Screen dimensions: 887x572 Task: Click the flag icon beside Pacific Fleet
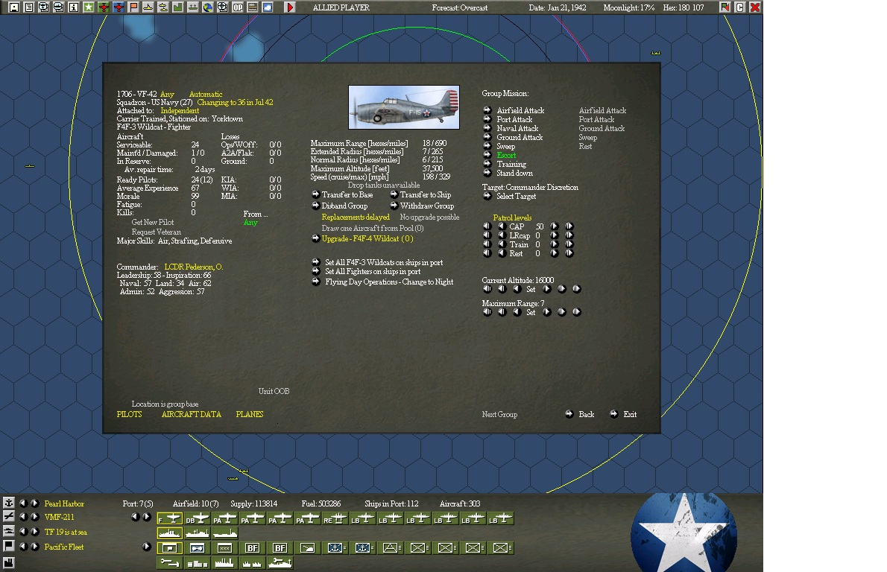8,546
